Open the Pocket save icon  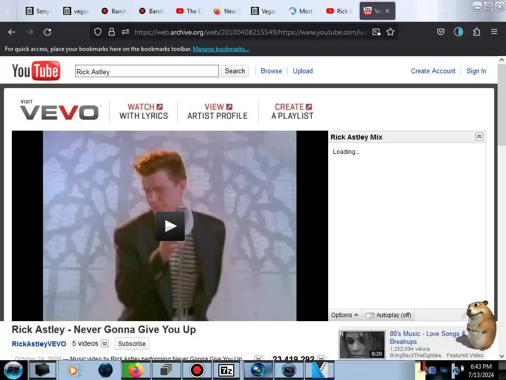click(x=440, y=32)
